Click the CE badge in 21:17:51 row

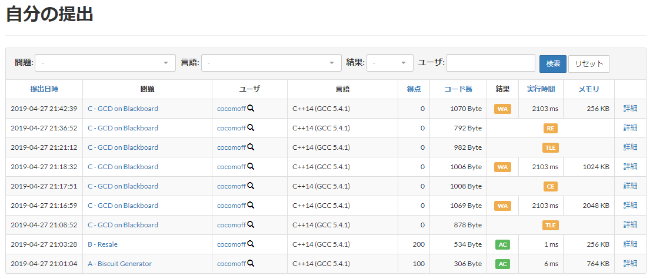click(x=551, y=186)
